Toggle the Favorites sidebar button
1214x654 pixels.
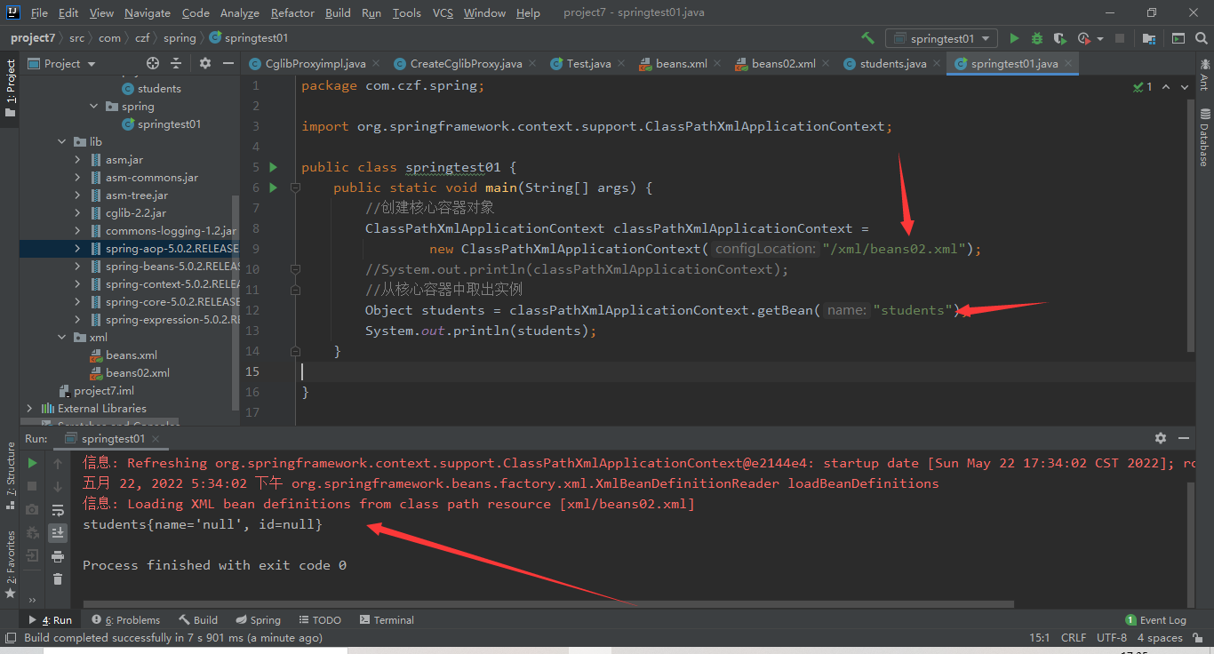10,562
